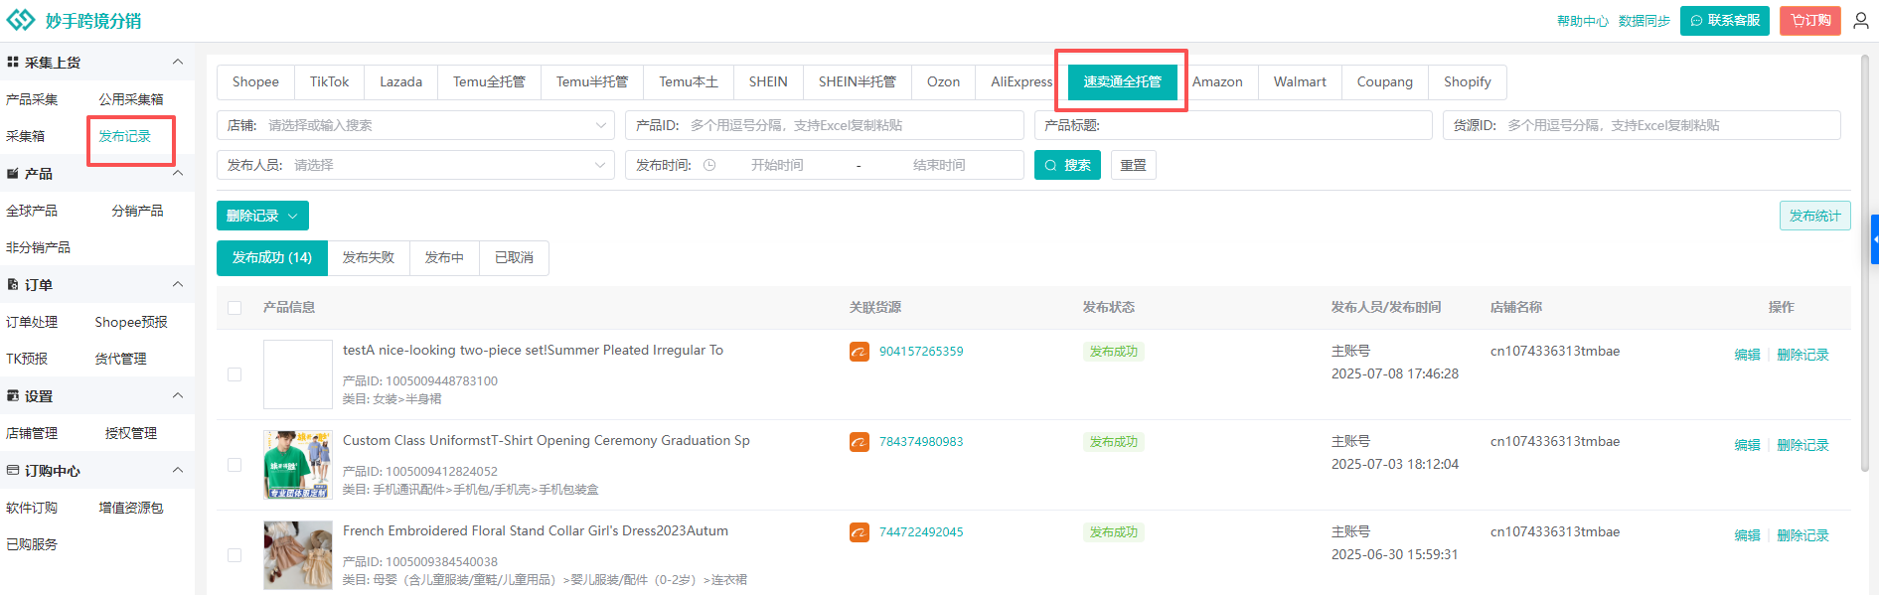The height and width of the screenshot is (595, 1879).
Task: Open 公用采集箱 in the sidebar
Action: pos(131,99)
